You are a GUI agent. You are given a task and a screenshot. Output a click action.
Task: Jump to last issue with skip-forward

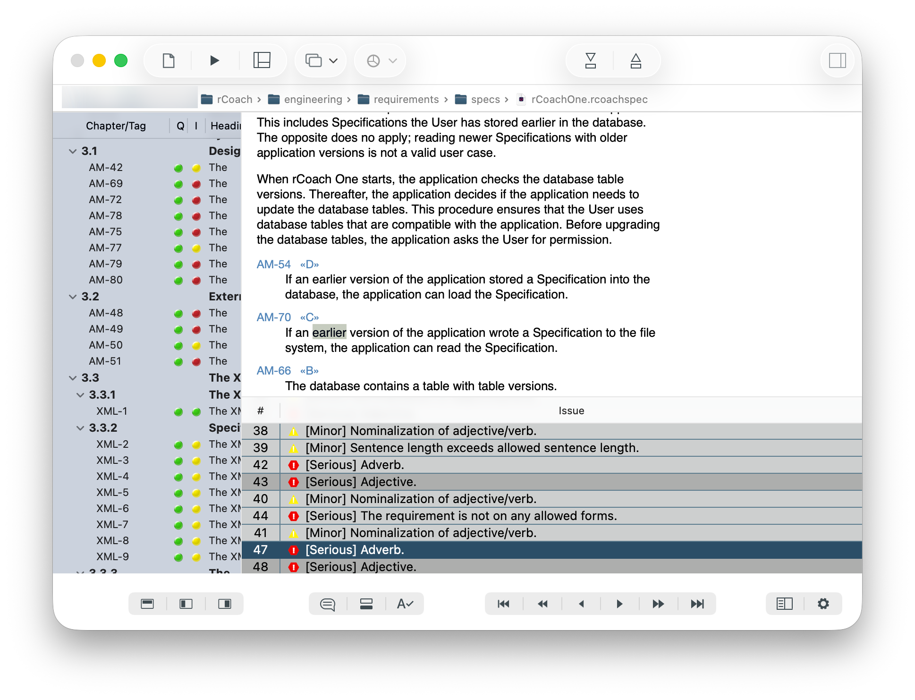pos(697,604)
